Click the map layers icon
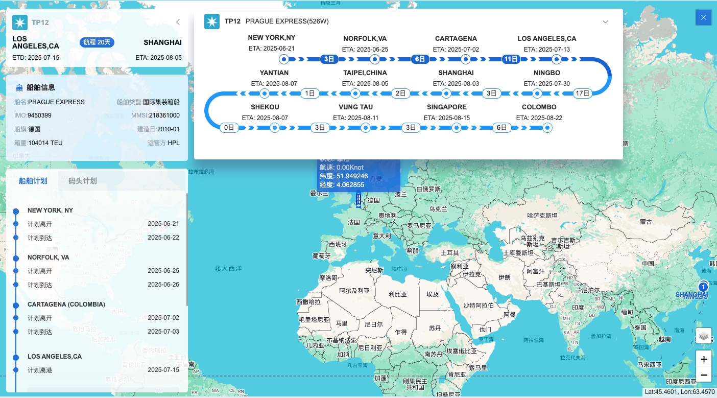717x398 pixels. point(704,336)
